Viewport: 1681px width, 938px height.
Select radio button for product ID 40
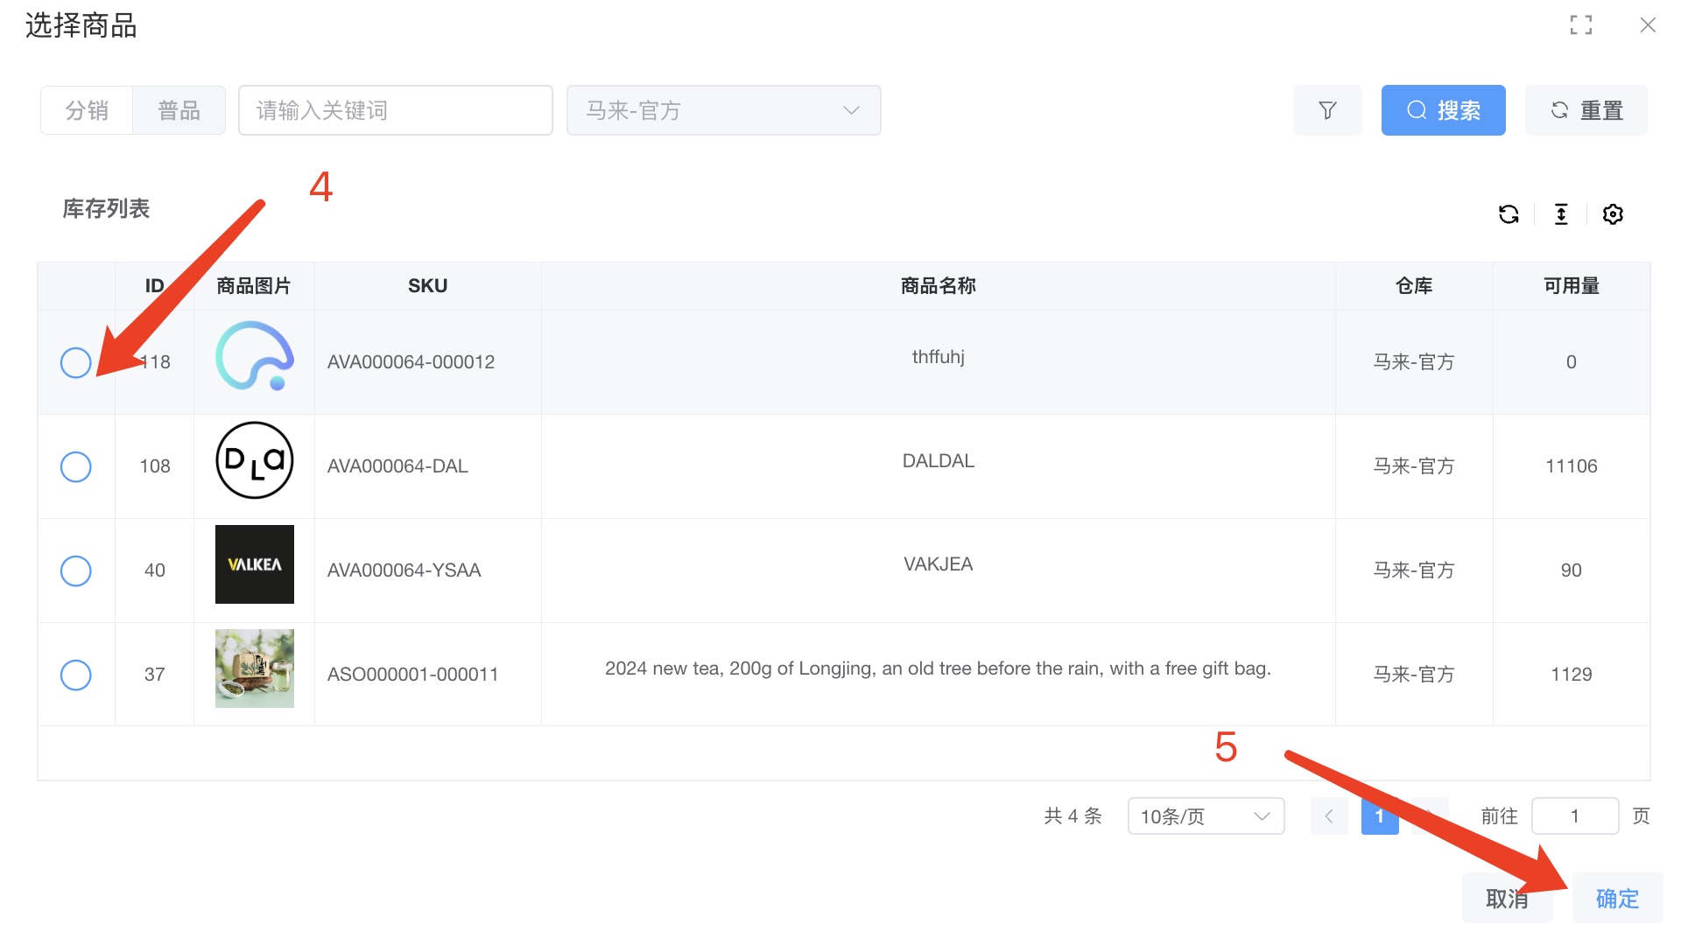[76, 570]
